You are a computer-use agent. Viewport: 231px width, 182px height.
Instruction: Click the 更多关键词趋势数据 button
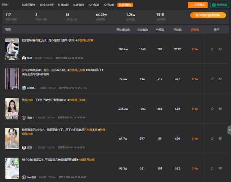208,15
